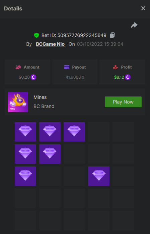Click the third-row gem in fourth column
Viewport: 150px width, 234px height.
point(99,176)
